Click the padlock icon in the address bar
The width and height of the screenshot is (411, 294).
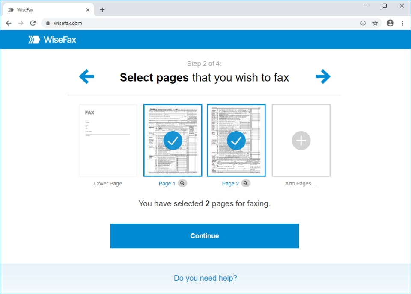[48, 23]
